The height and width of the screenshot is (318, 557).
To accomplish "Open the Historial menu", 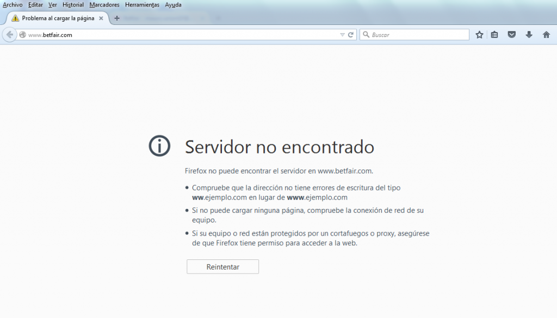I will [x=73, y=4].
